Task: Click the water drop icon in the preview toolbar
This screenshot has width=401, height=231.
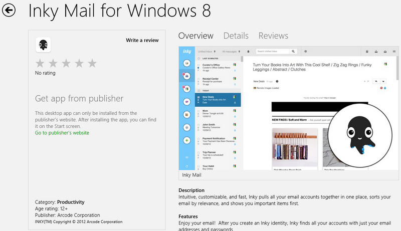Action: (x=247, y=51)
